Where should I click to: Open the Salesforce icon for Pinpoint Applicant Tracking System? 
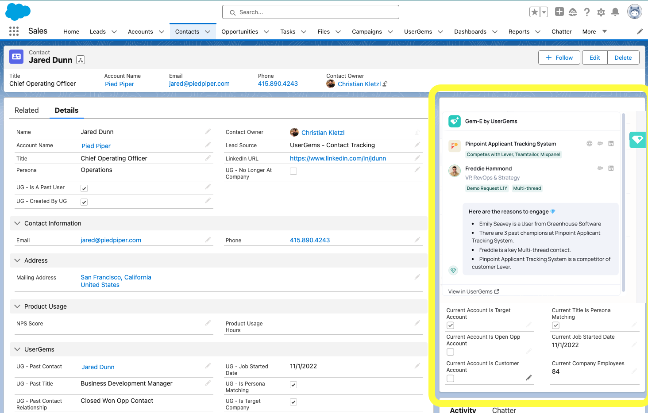[600, 144]
